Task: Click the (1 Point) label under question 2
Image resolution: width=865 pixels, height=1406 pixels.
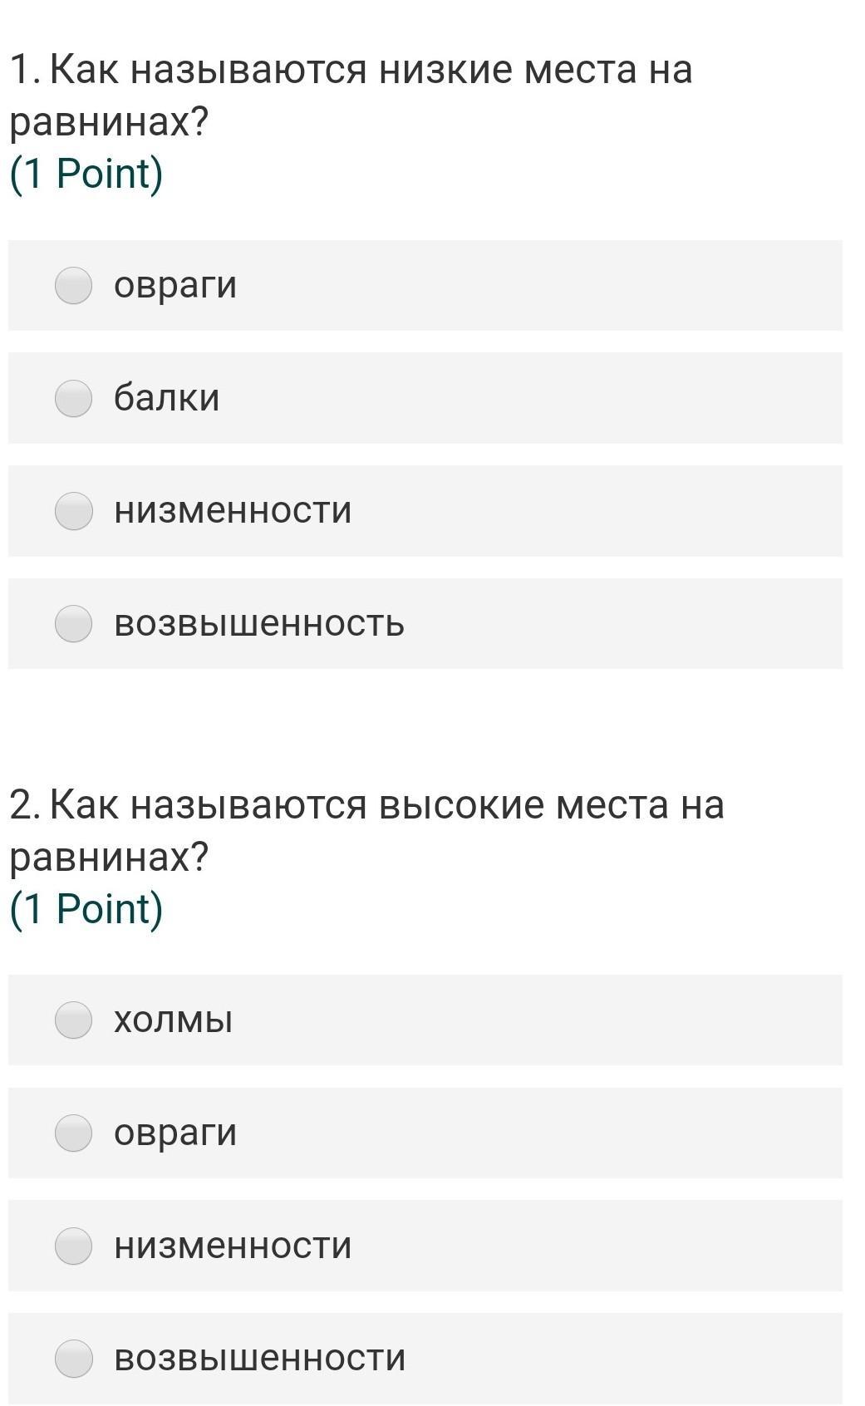Action: click(x=86, y=908)
